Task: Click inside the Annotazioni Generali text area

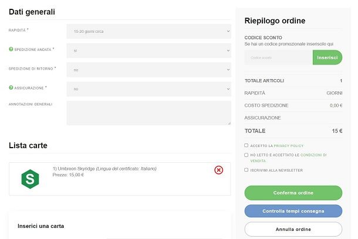Action: pos(148,113)
